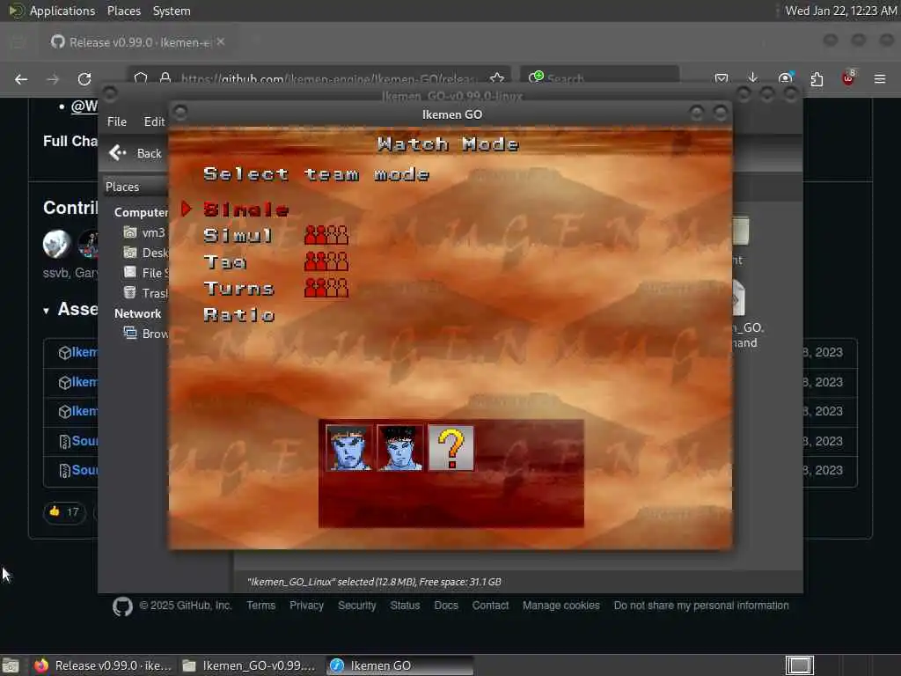The width and height of the screenshot is (901, 676).
Task: Close the Release v0.99.0 browser tab
Action: (x=221, y=41)
